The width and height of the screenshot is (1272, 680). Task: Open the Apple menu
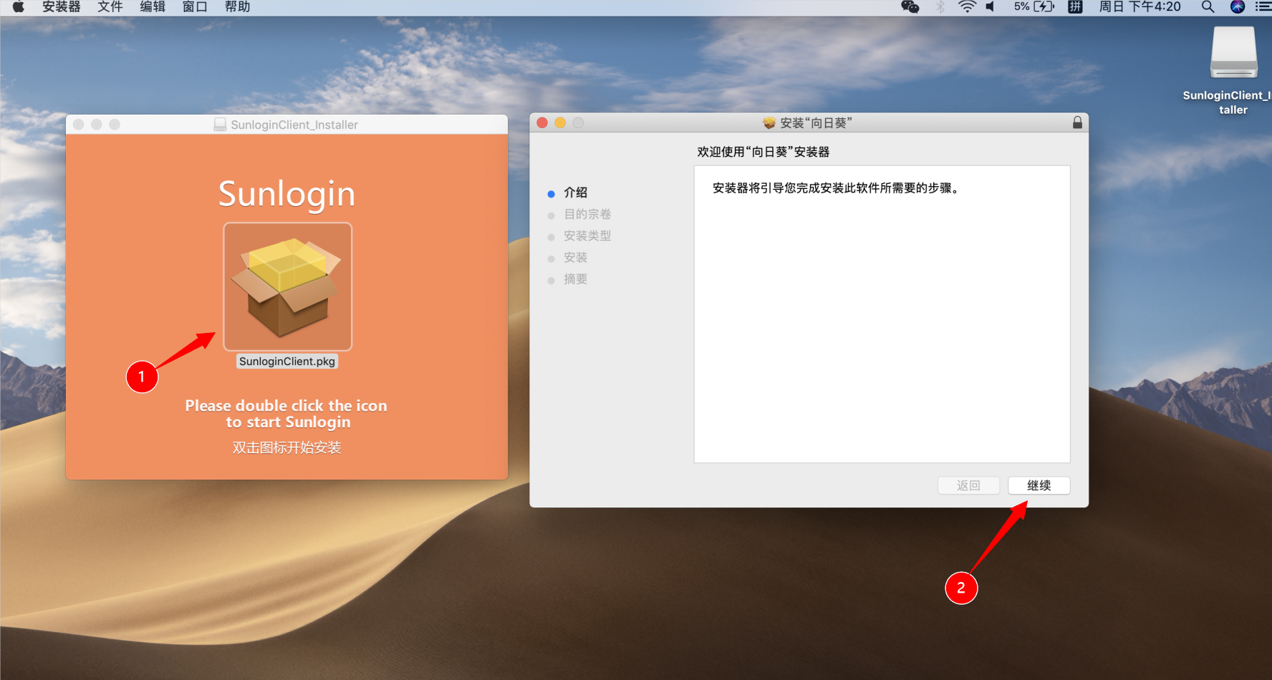click(19, 6)
